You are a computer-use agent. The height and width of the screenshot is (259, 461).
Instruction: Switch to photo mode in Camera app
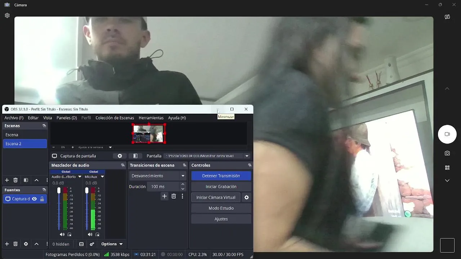(447, 153)
